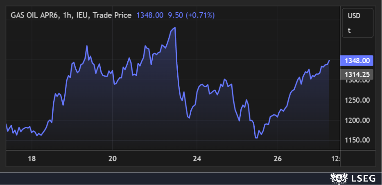
Task: Click the last data point of the line
Action: (x=329, y=60)
